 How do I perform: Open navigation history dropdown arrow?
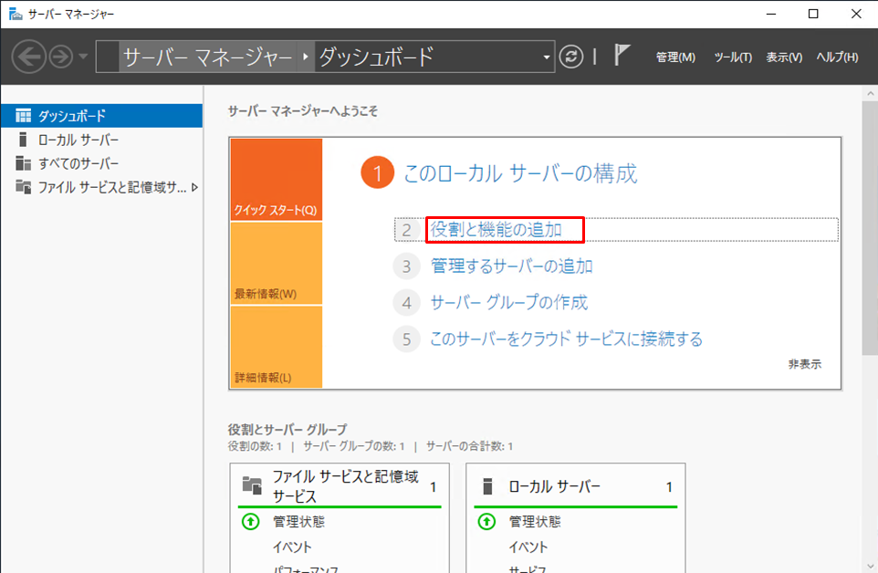84,57
